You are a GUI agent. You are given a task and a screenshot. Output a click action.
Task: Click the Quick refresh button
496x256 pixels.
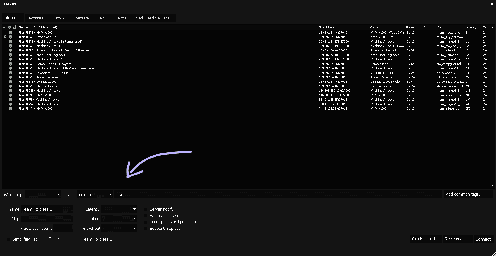[426, 239]
